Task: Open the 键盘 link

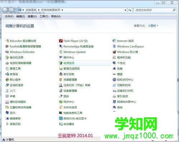Action: coord(120,74)
